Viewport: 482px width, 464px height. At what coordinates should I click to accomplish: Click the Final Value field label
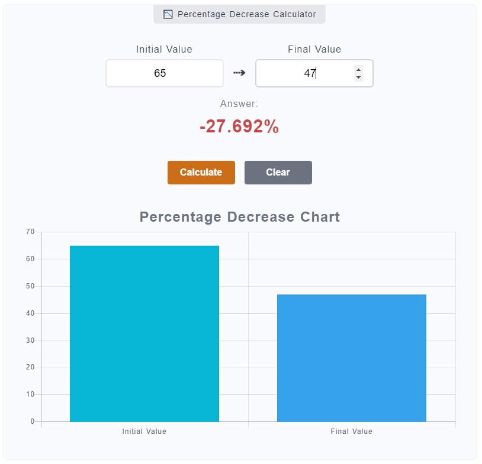click(314, 49)
